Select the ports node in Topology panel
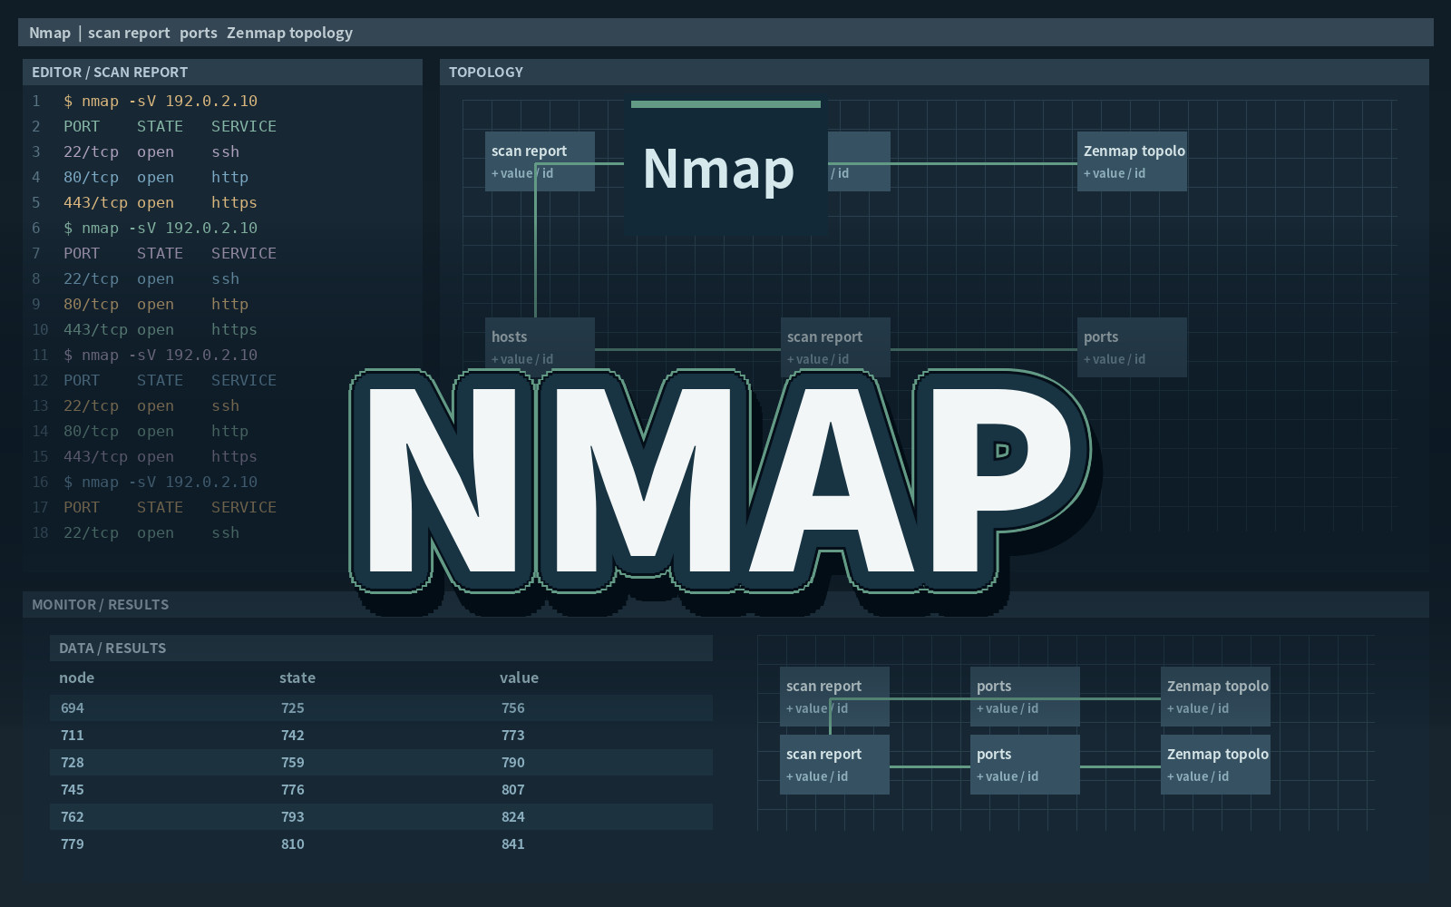The height and width of the screenshot is (907, 1451). coord(1132,347)
